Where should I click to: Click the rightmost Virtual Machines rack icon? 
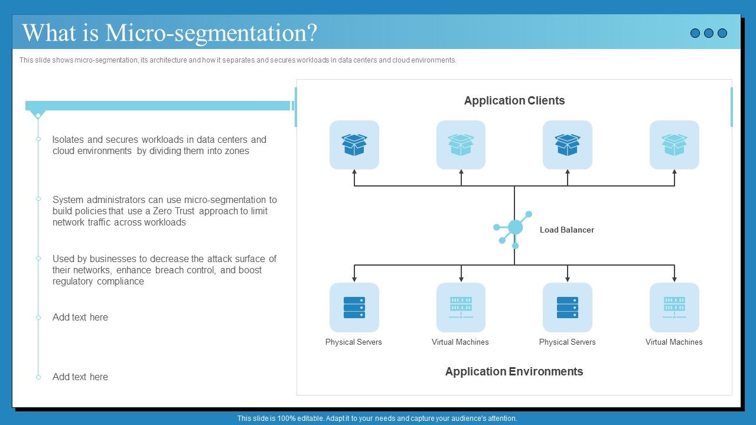click(x=674, y=308)
